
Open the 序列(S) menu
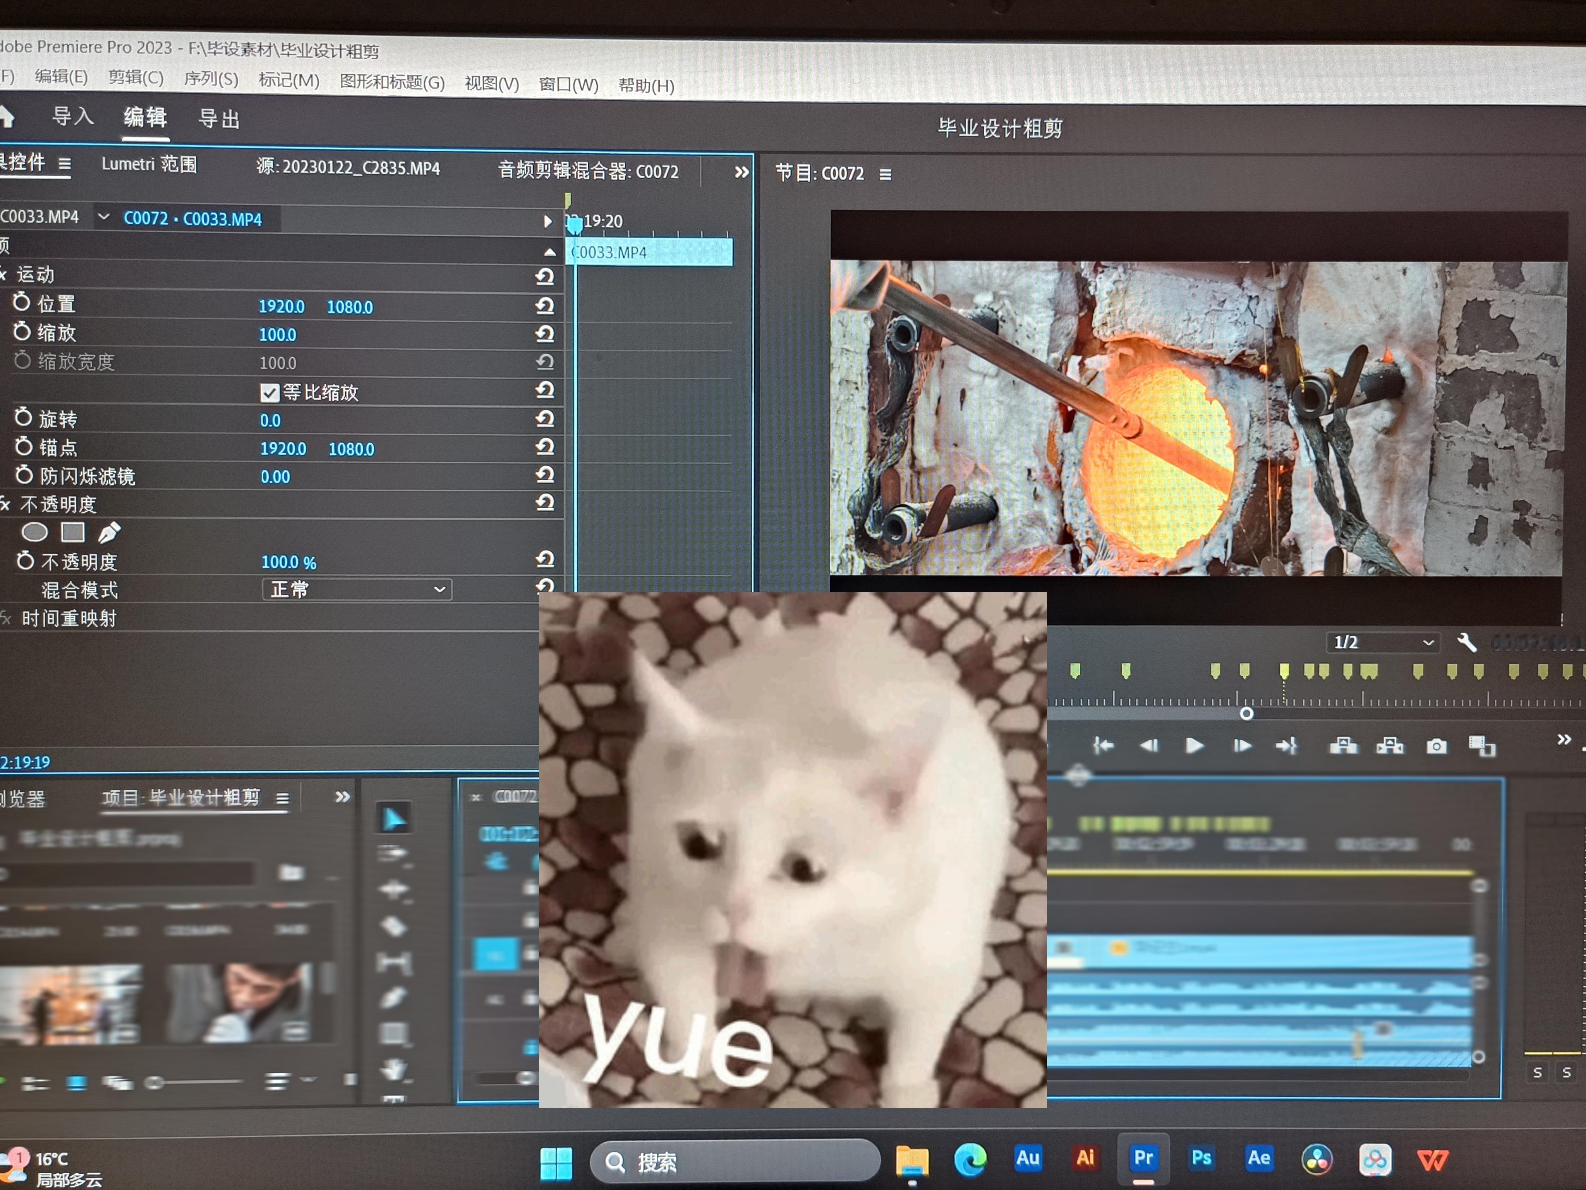point(211,79)
